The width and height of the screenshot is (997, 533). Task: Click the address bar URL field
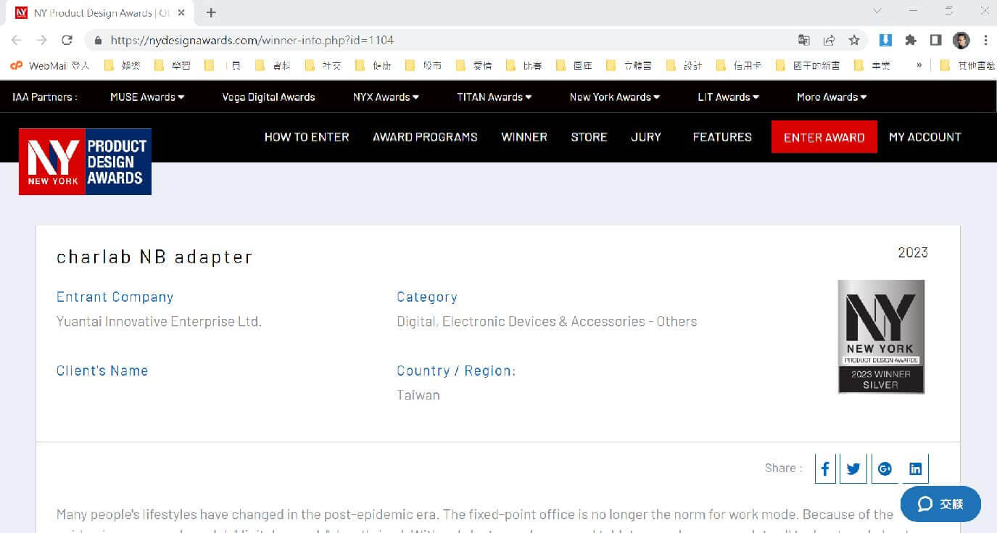point(435,40)
